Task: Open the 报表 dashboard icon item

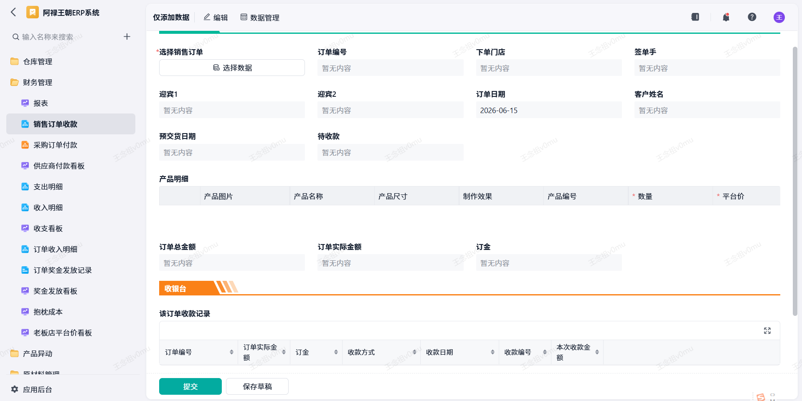Action: (x=25, y=103)
